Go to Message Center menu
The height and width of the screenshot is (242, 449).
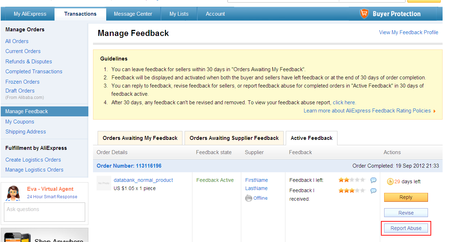click(133, 14)
